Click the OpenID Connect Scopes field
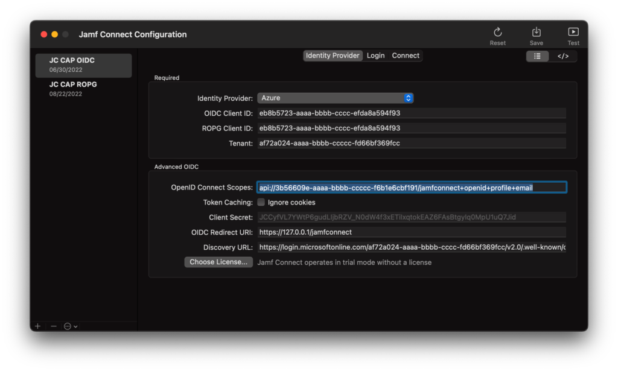The height and width of the screenshot is (371, 618). point(412,188)
